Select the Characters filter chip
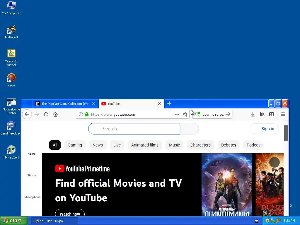This screenshot has height=225, width=300. pyautogui.click(x=200, y=145)
